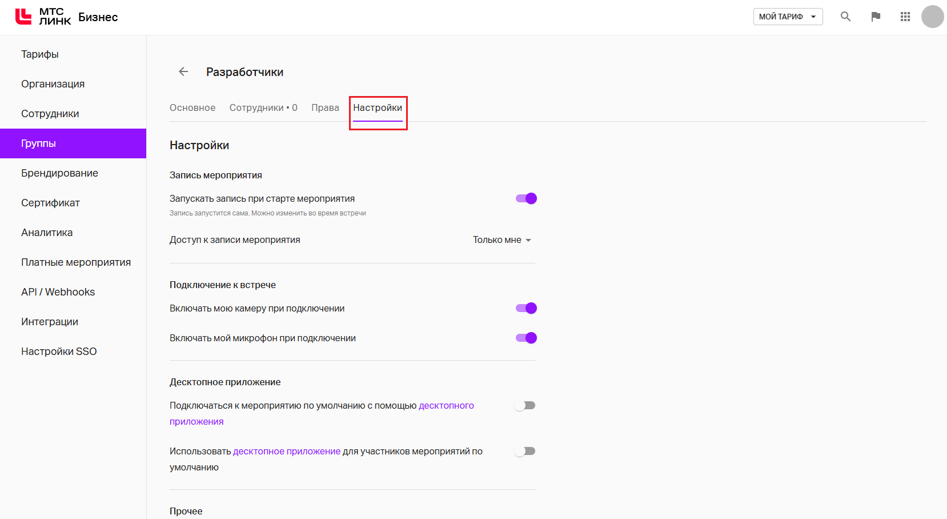Screen dimensions: 947x519
Task: Click the 'десктопное приложение' link
Action: click(287, 451)
